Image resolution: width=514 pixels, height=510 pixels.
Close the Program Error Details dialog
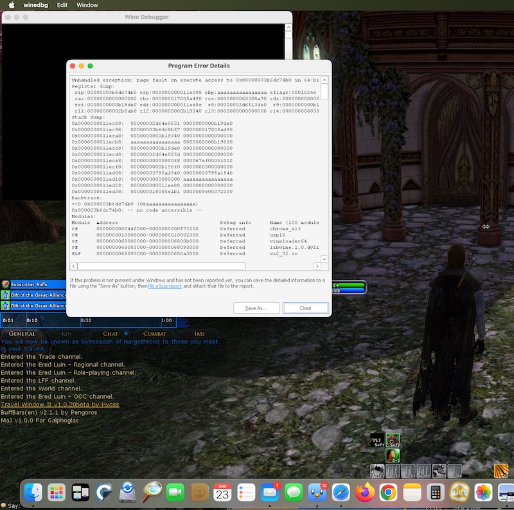point(305,308)
